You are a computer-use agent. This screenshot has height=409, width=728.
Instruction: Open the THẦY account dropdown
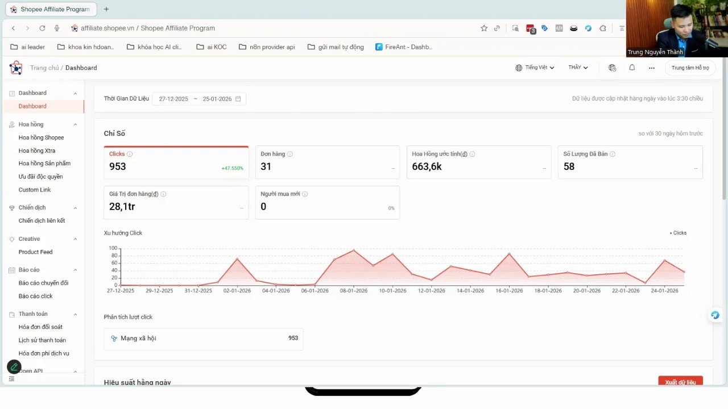coord(578,68)
